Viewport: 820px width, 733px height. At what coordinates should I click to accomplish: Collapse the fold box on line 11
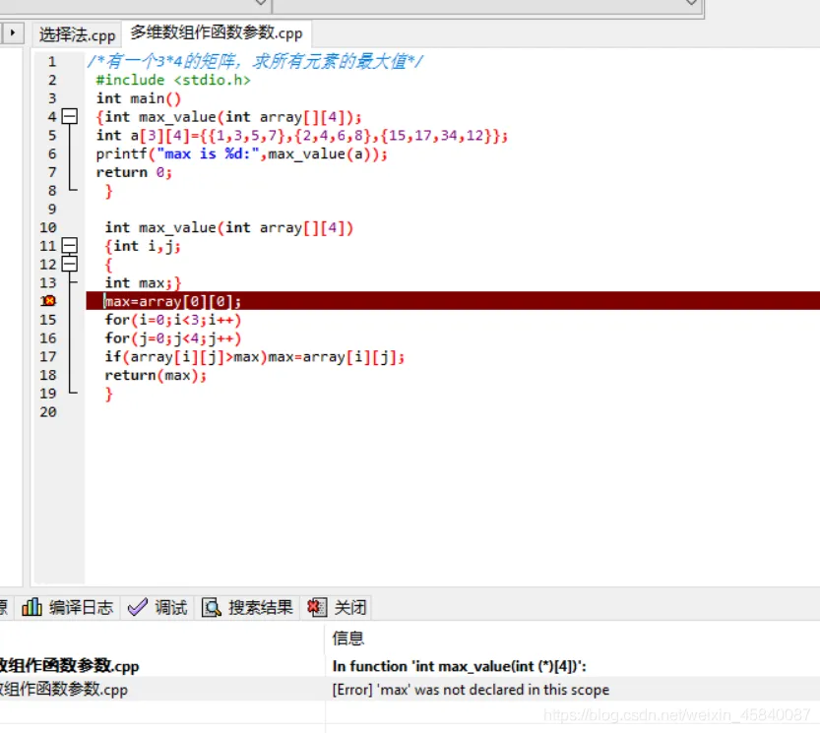[70, 245]
